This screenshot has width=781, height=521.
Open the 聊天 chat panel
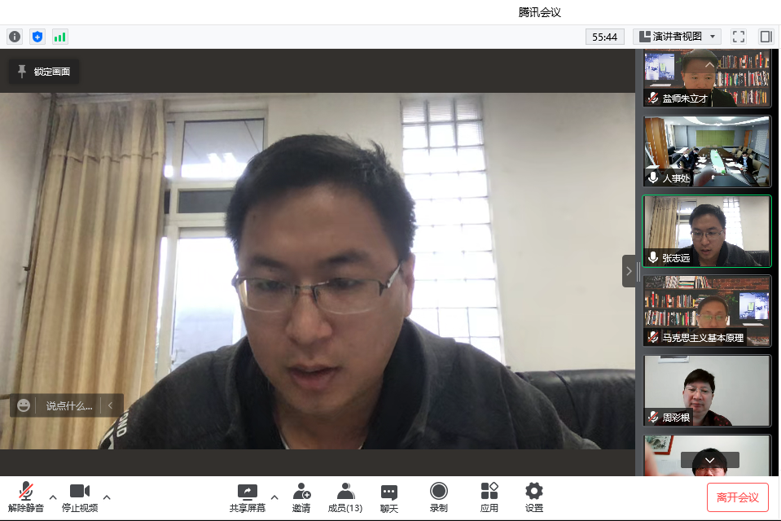[389, 497]
